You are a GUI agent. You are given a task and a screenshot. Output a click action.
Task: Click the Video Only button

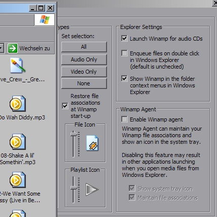click(x=84, y=72)
